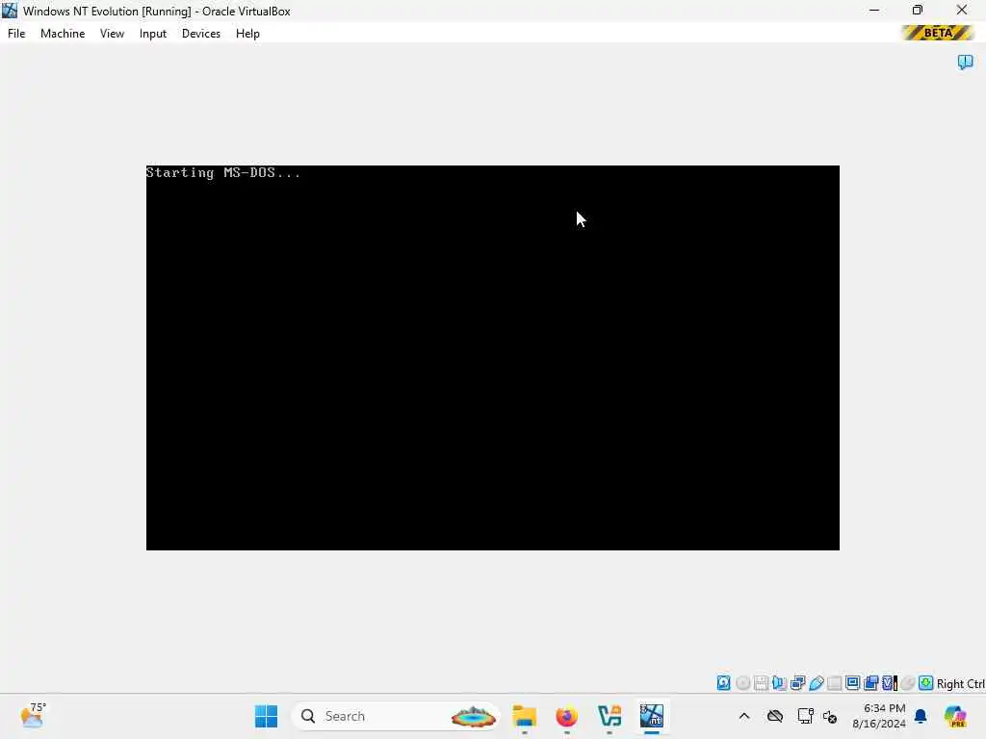This screenshot has height=739, width=986.
Task: Click the CPU virtualization status icon
Action: coord(889,683)
